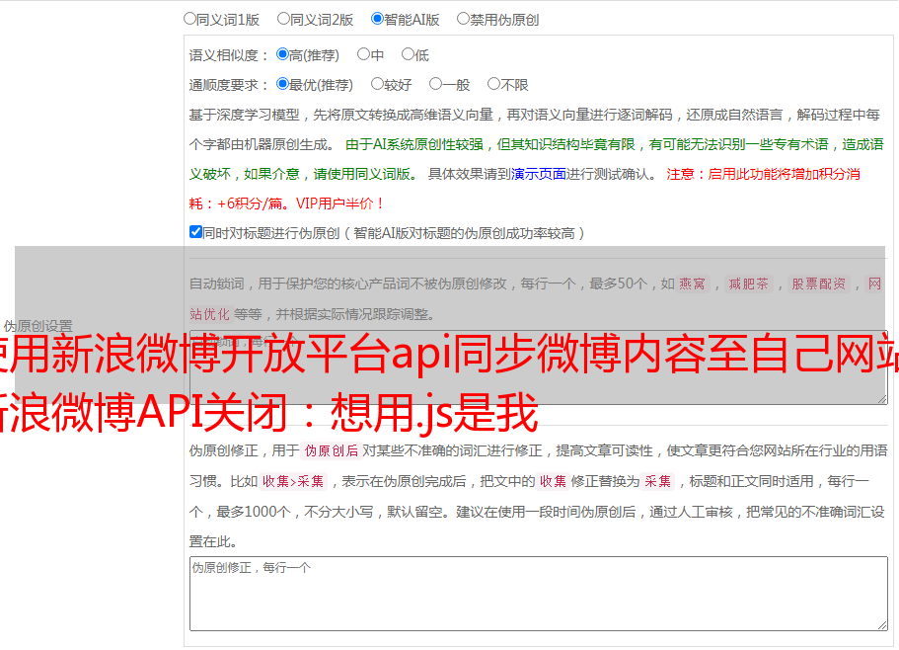Click the 减肥茶 example keyword
The image size is (899, 650).
(748, 284)
